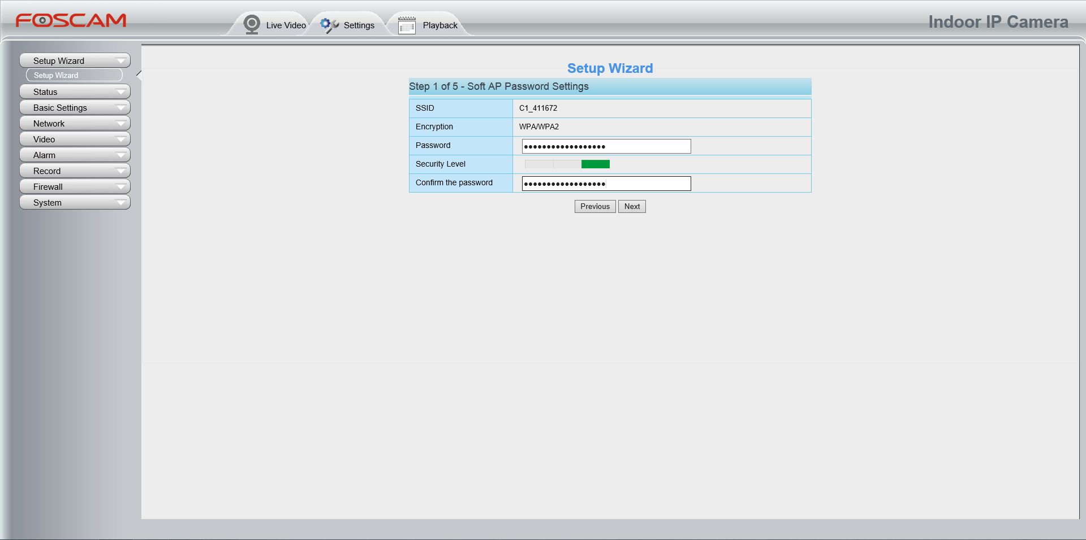Open the Status sidebar menu
The height and width of the screenshot is (540, 1086).
point(75,92)
